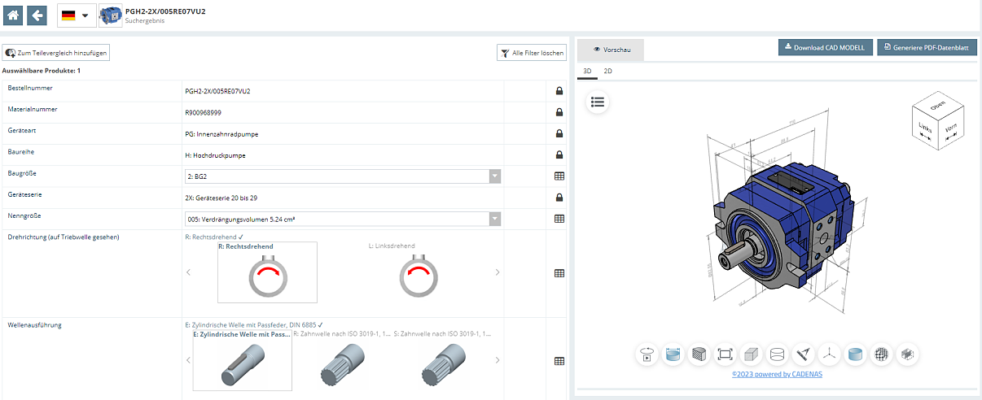Open table view for Drehrichtung row
This screenshot has height=400, width=982.
pyautogui.click(x=559, y=273)
